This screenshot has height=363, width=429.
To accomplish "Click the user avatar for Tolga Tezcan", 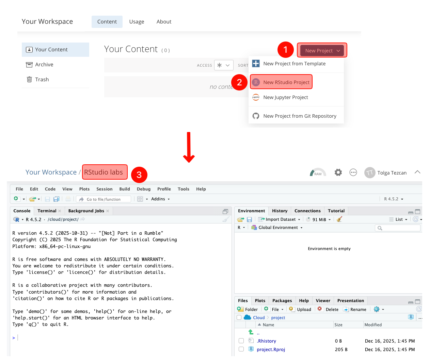I will coord(370,173).
